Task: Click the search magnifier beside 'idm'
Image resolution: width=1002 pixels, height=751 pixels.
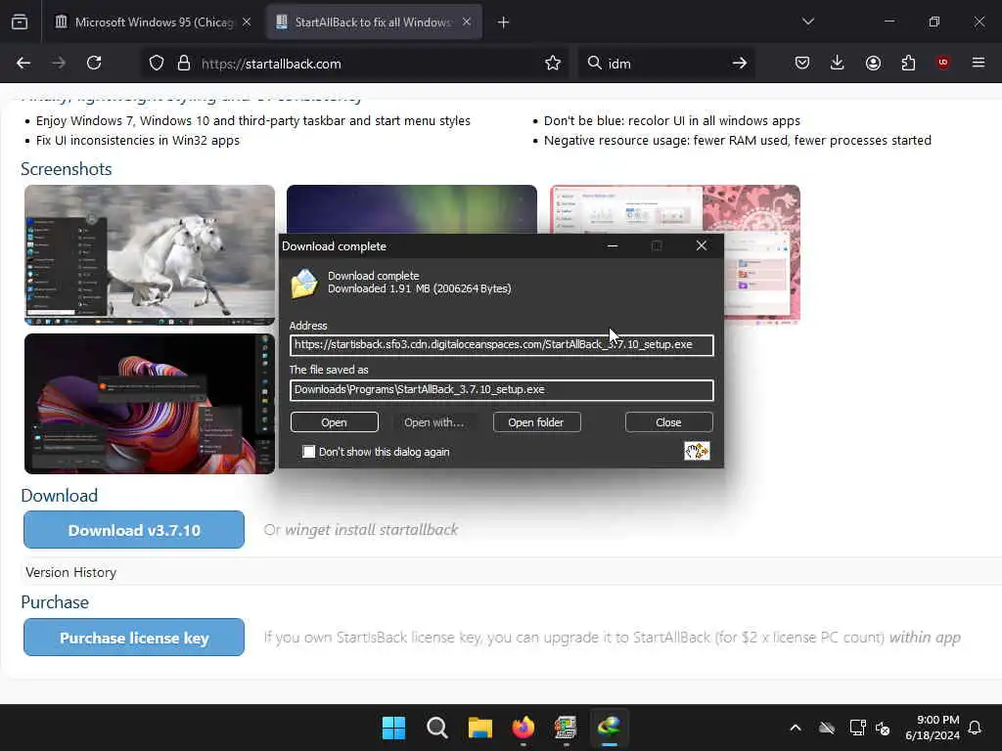Action: [594, 63]
